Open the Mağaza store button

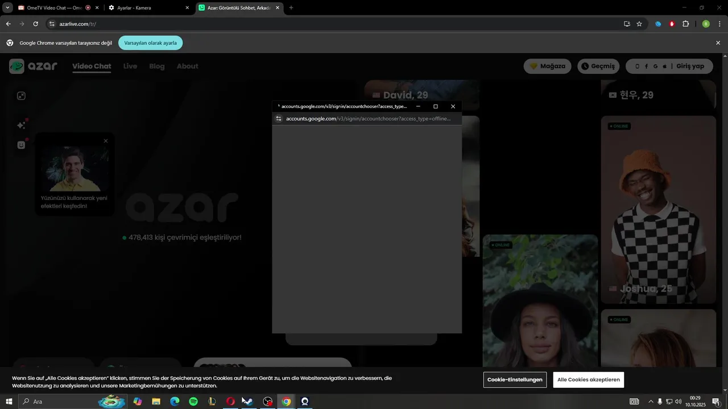(547, 66)
